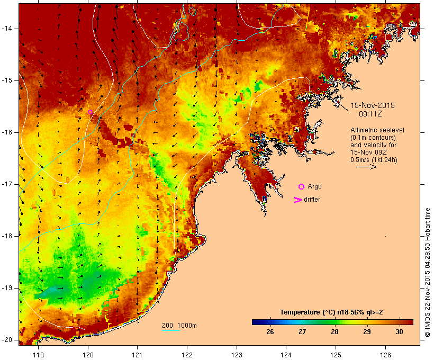Click the '200 1000m' bathymetry legend text
Image resolution: width=434 pixels, height=360 pixels.
point(179,326)
